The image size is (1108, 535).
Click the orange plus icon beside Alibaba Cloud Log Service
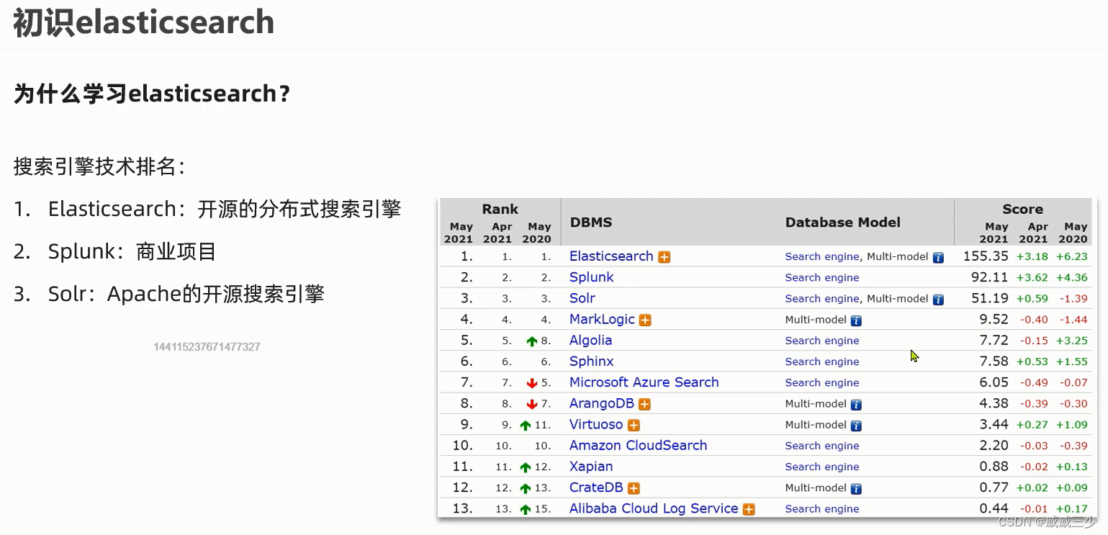[x=749, y=509]
